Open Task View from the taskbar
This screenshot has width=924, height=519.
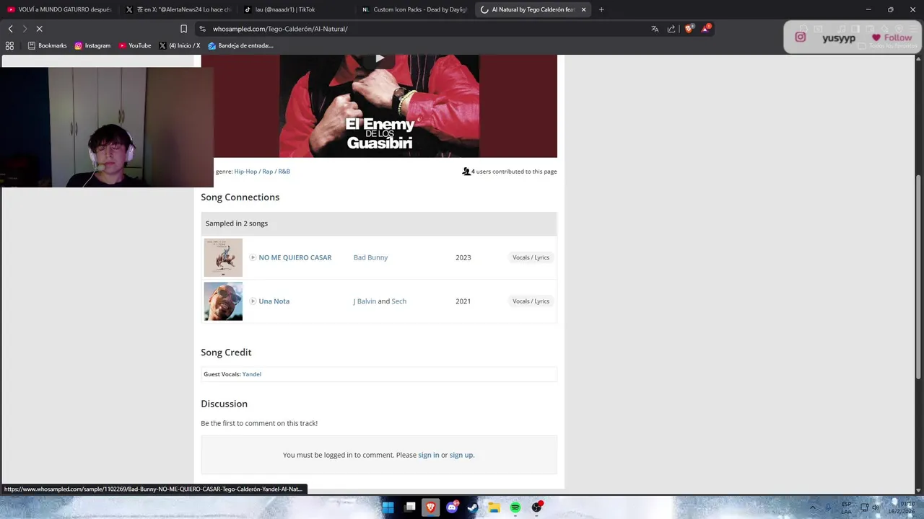(x=410, y=507)
